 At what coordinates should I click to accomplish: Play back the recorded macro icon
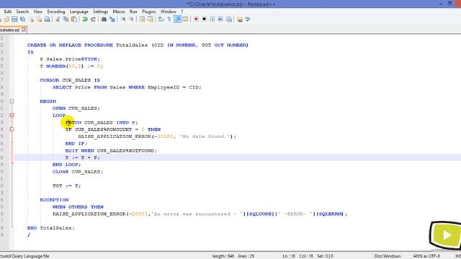click(x=212, y=19)
